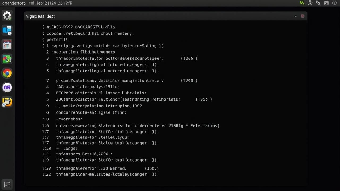
Task: Launch the green and red dock app
Action: [7, 59]
